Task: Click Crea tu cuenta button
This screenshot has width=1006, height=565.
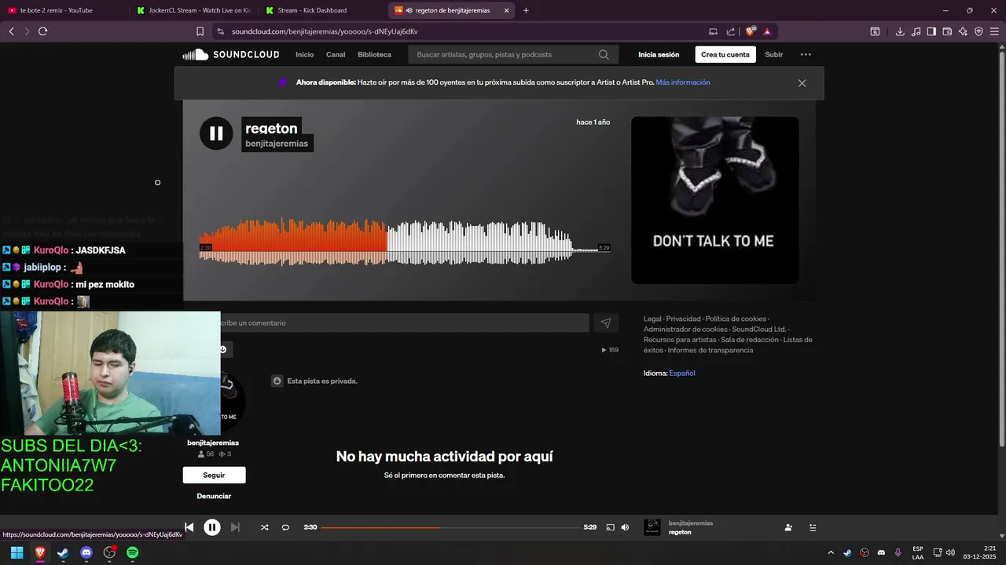Action: pos(725,55)
